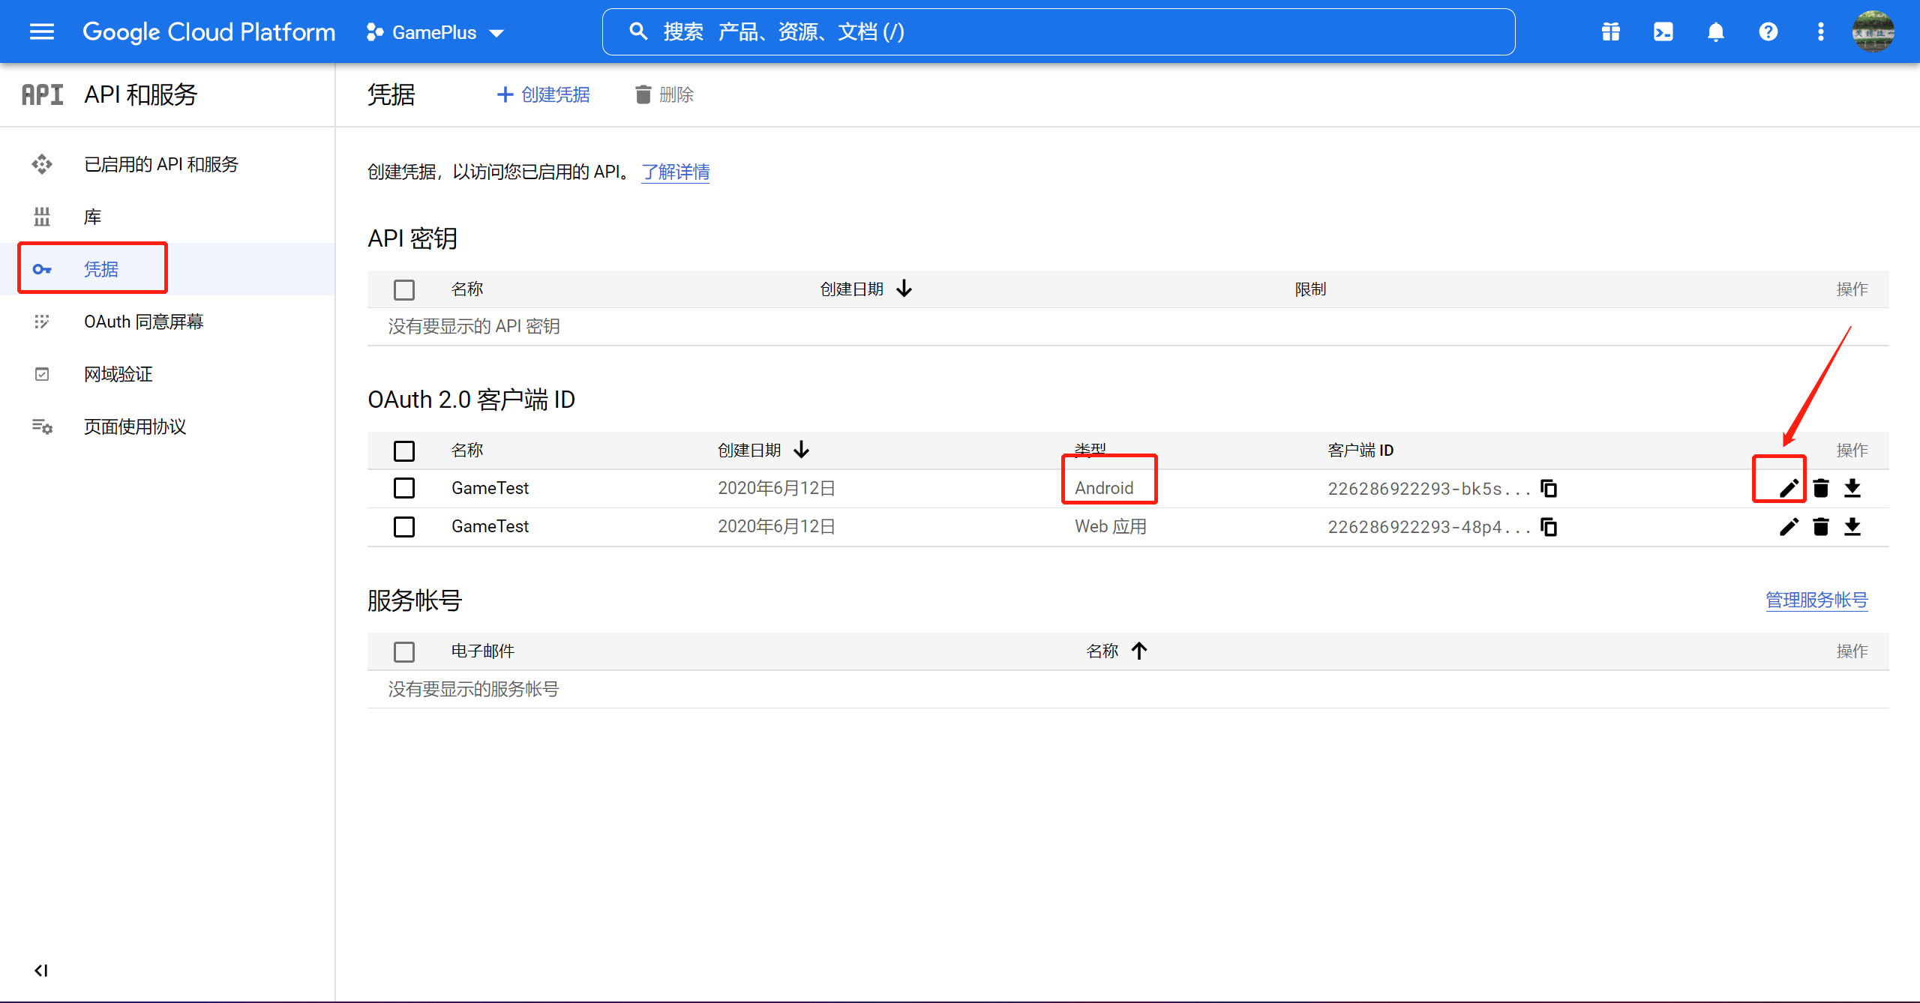
Task: Activate Cloud Shell terminal icon
Action: [1663, 31]
